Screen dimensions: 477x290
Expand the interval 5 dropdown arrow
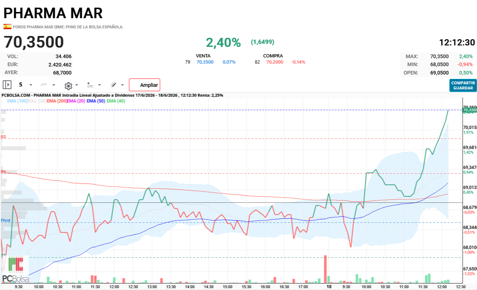point(31,85)
